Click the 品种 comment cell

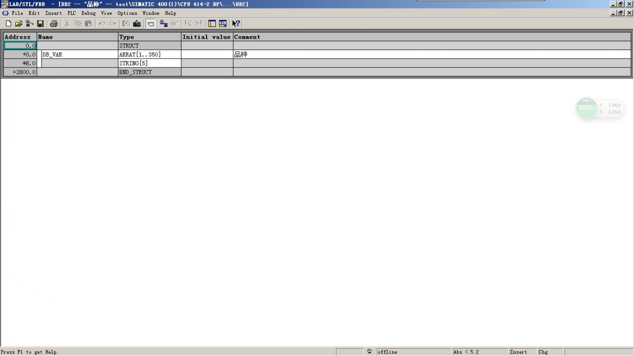click(432, 54)
